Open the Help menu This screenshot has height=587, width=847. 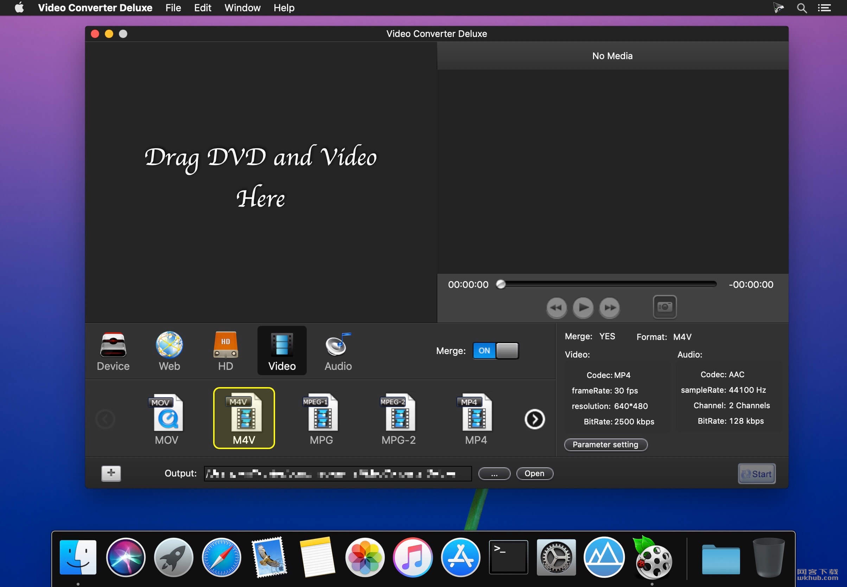284,8
